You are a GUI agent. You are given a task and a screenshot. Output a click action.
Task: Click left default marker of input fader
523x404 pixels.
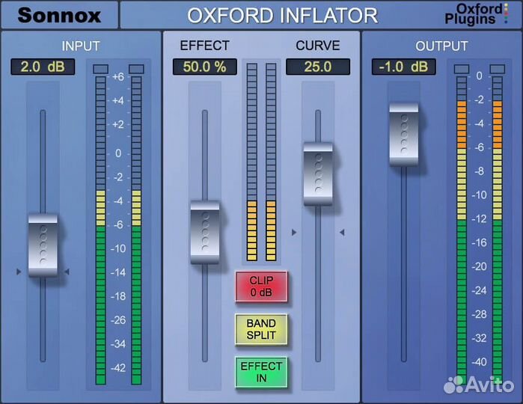[19, 272]
